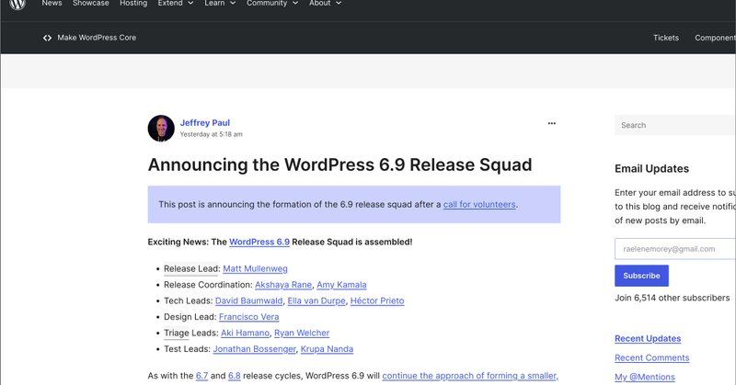Select the 'Triage Leads:' label text
This screenshot has height=385, width=736.
[191, 333]
